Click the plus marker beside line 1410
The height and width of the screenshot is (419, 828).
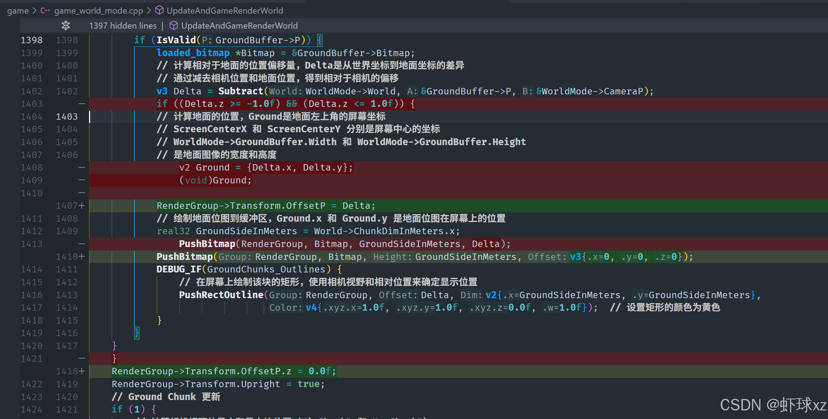[82, 257]
